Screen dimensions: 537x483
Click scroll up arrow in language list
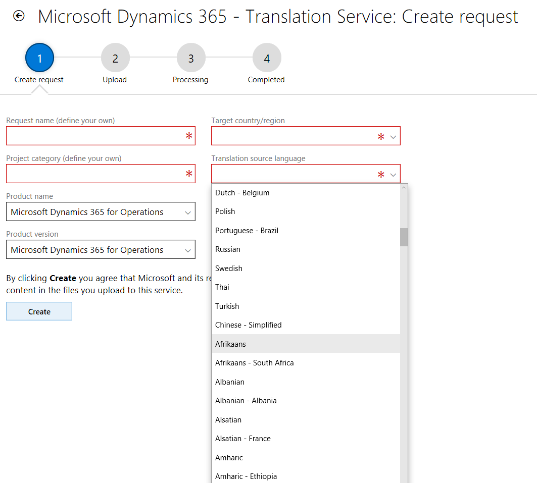pos(404,188)
